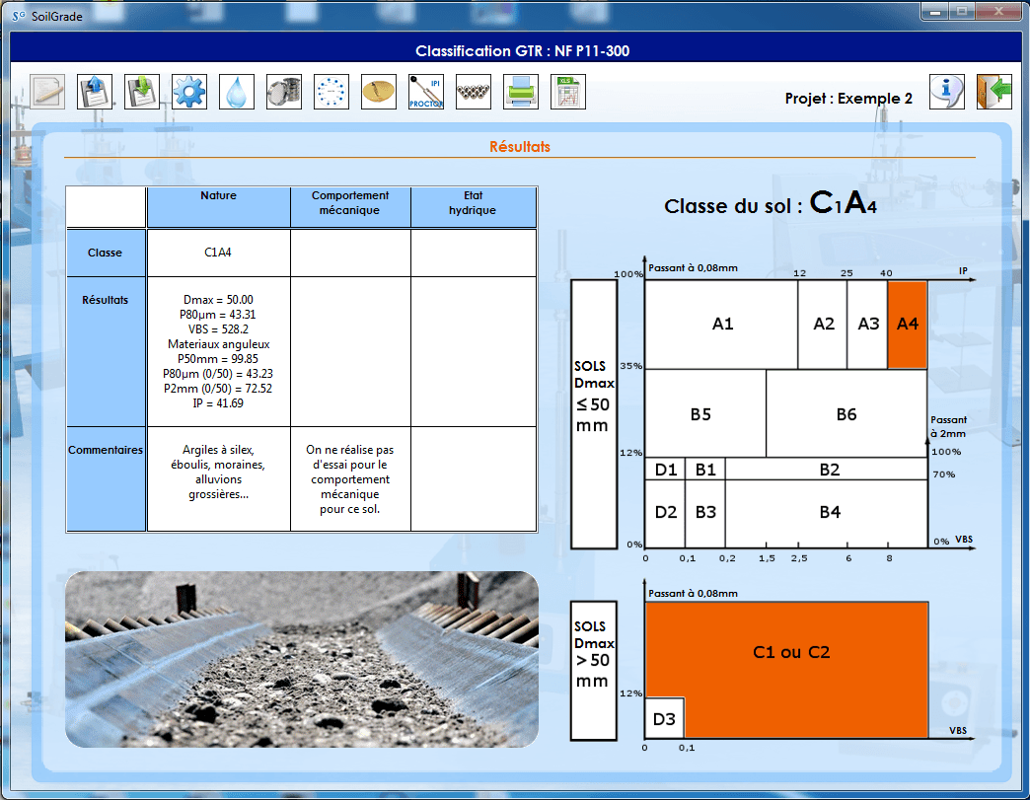Open sieve analysis via sieves icon

[x=284, y=92]
